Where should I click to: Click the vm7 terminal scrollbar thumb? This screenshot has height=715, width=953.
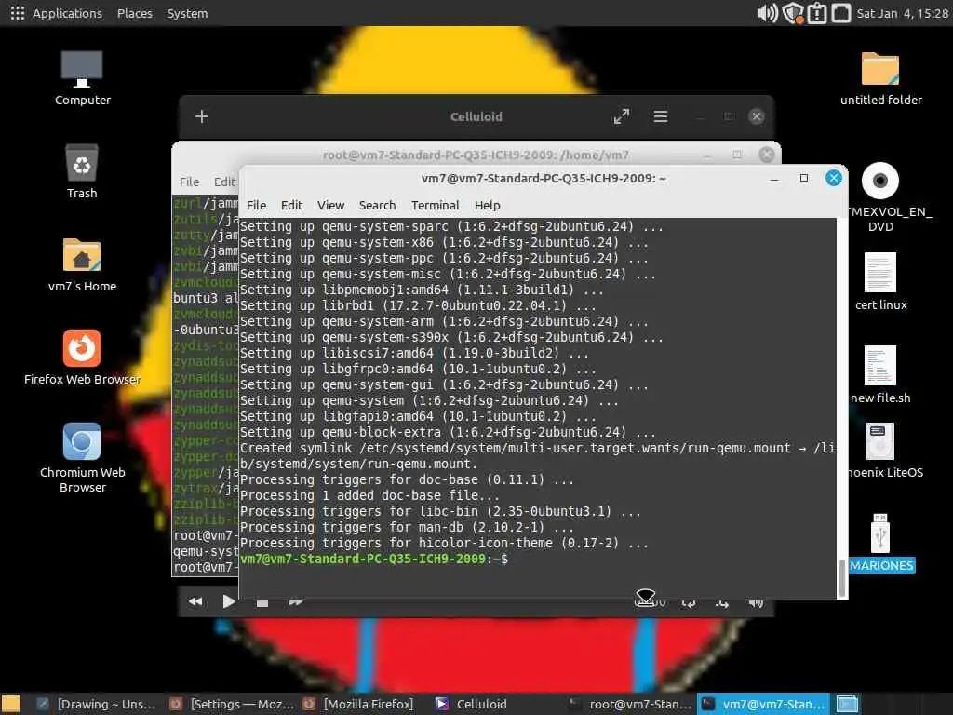point(842,577)
